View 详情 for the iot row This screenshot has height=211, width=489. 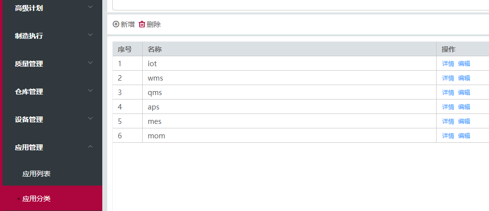coord(448,64)
